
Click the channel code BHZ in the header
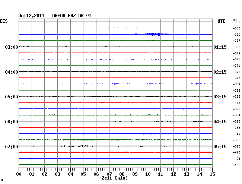click(x=72, y=16)
